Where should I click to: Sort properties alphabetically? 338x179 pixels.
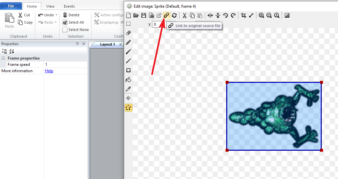pos(12,51)
